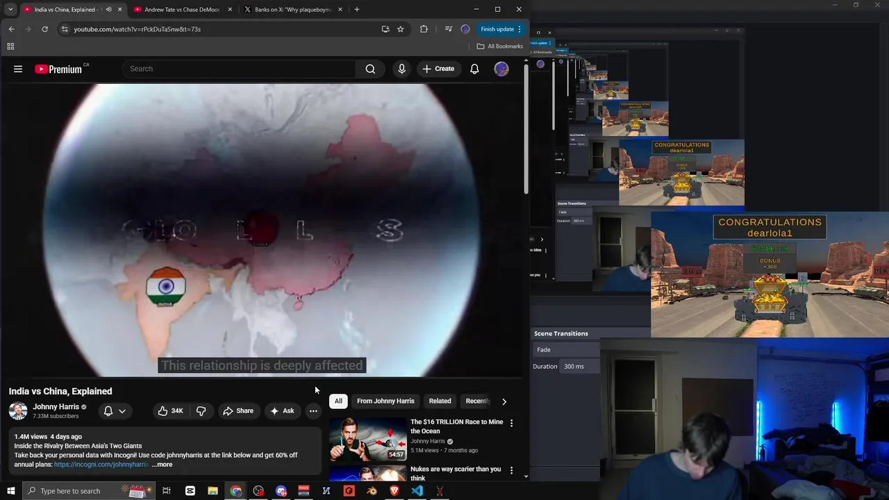
Task: Open the Chrome extensions puzzle icon
Action: pyautogui.click(x=424, y=29)
